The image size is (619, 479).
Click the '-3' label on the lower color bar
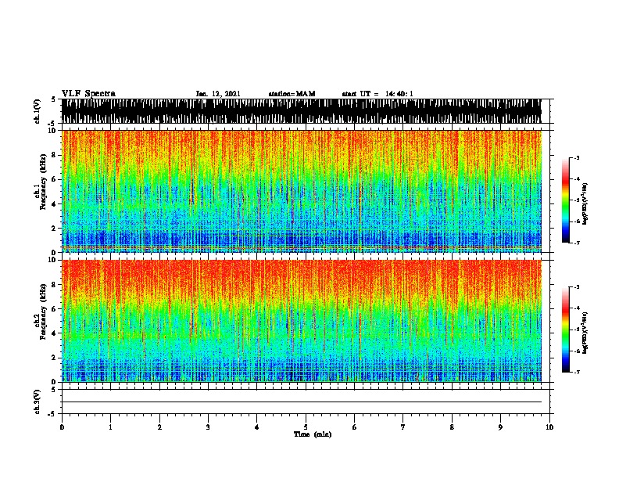(x=576, y=287)
